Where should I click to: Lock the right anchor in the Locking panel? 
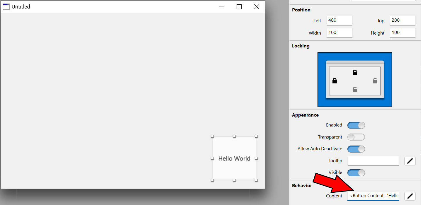375,81
